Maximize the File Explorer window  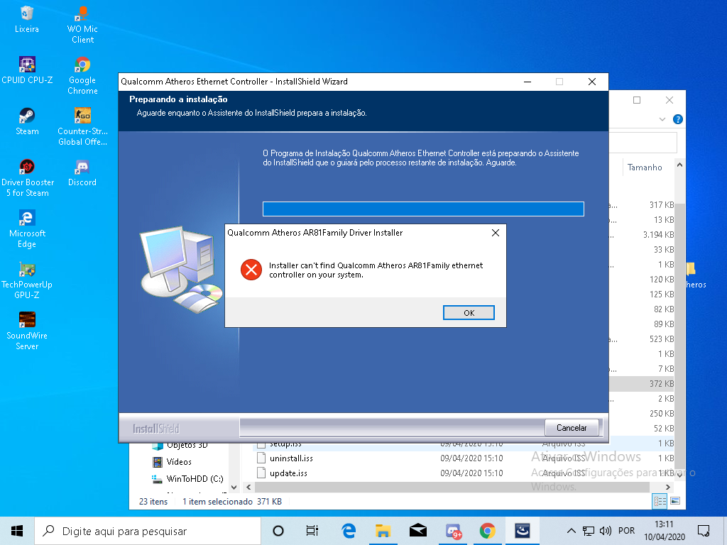(637, 100)
